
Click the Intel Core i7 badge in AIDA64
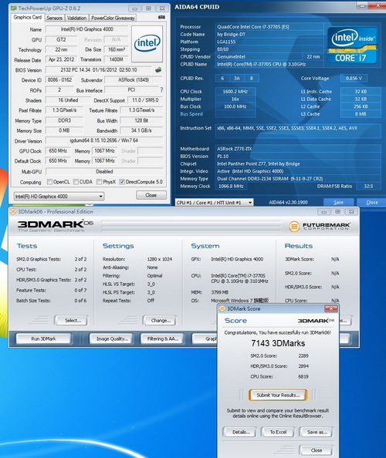click(352, 45)
